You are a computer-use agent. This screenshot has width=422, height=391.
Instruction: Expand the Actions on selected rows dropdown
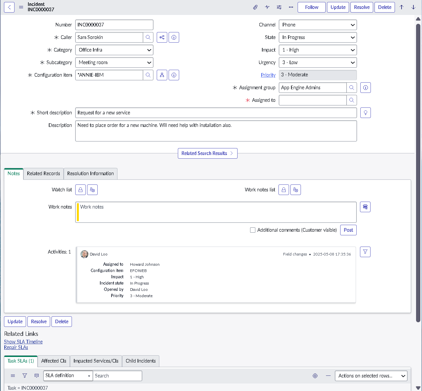(x=371, y=376)
